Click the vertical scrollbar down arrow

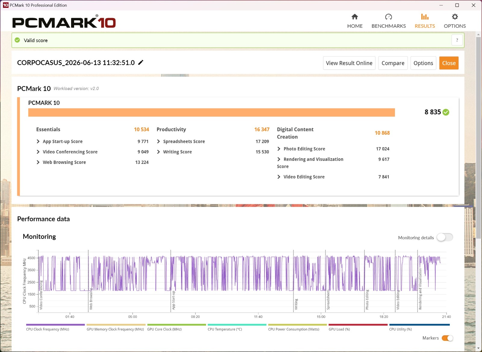pyautogui.click(x=478, y=348)
